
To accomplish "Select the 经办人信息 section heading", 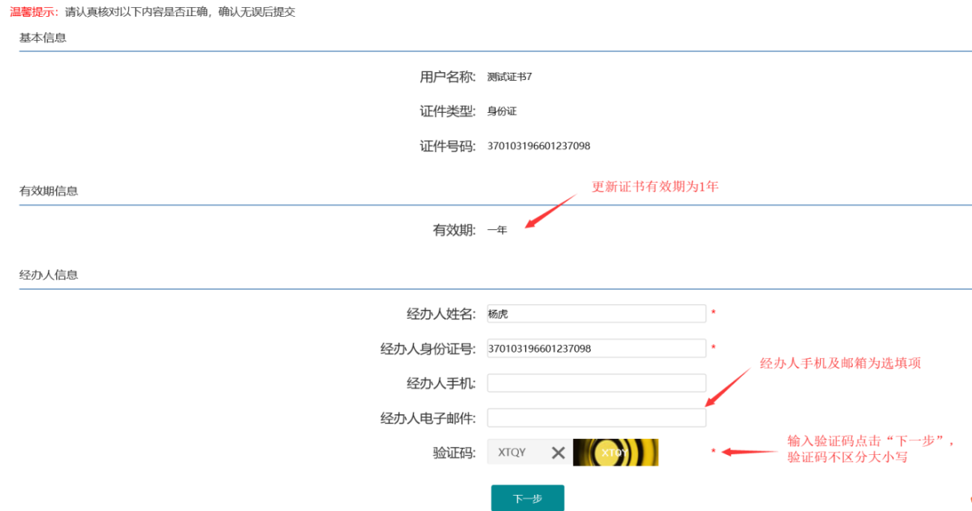I will [49, 275].
